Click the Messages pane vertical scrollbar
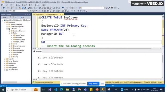 coord(163,59)
